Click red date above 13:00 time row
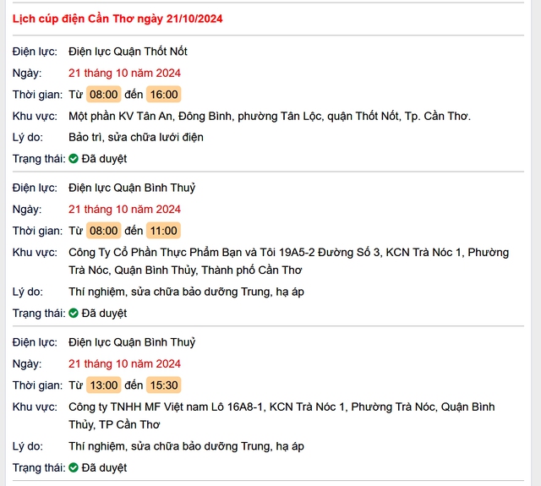Screen dimensions: 541x486 124,364
